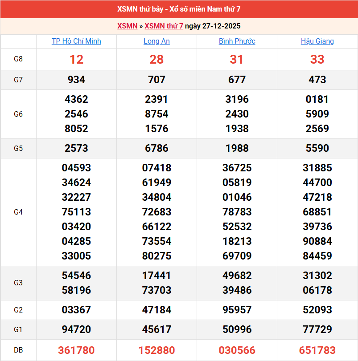Select the G8 row label

(x=18, y=59)
